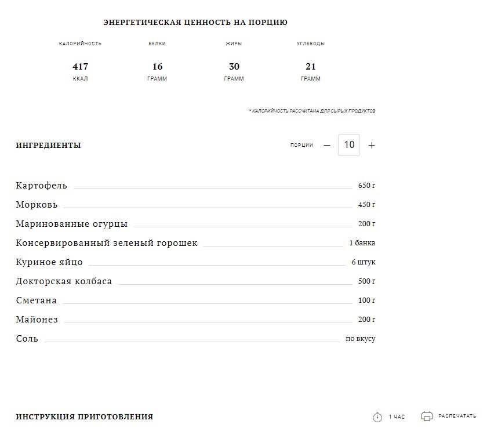This screenshot has width=487, height=435.
Task: Open the Маринованные огурцы ingredient
Action: pyautogui.click(x=72, y=224)
